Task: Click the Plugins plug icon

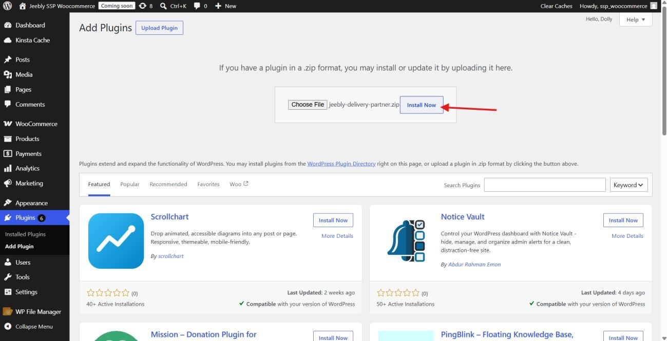Action: (8, 218)
